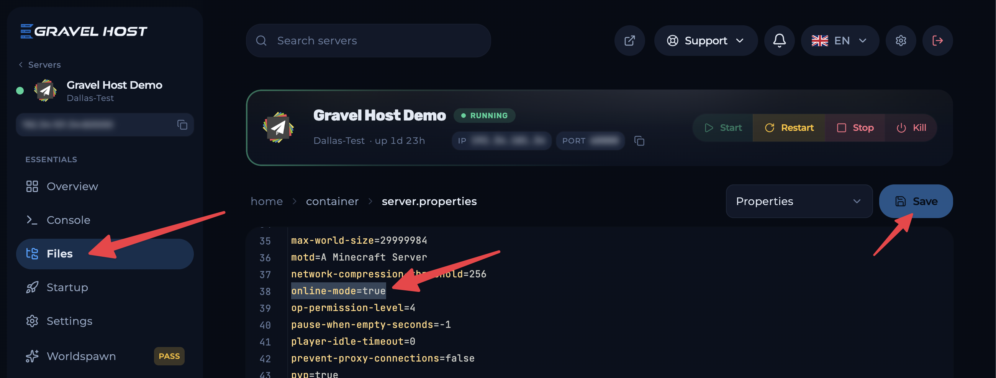Click the Start server button
996x378 pixels.
[722, 128]
